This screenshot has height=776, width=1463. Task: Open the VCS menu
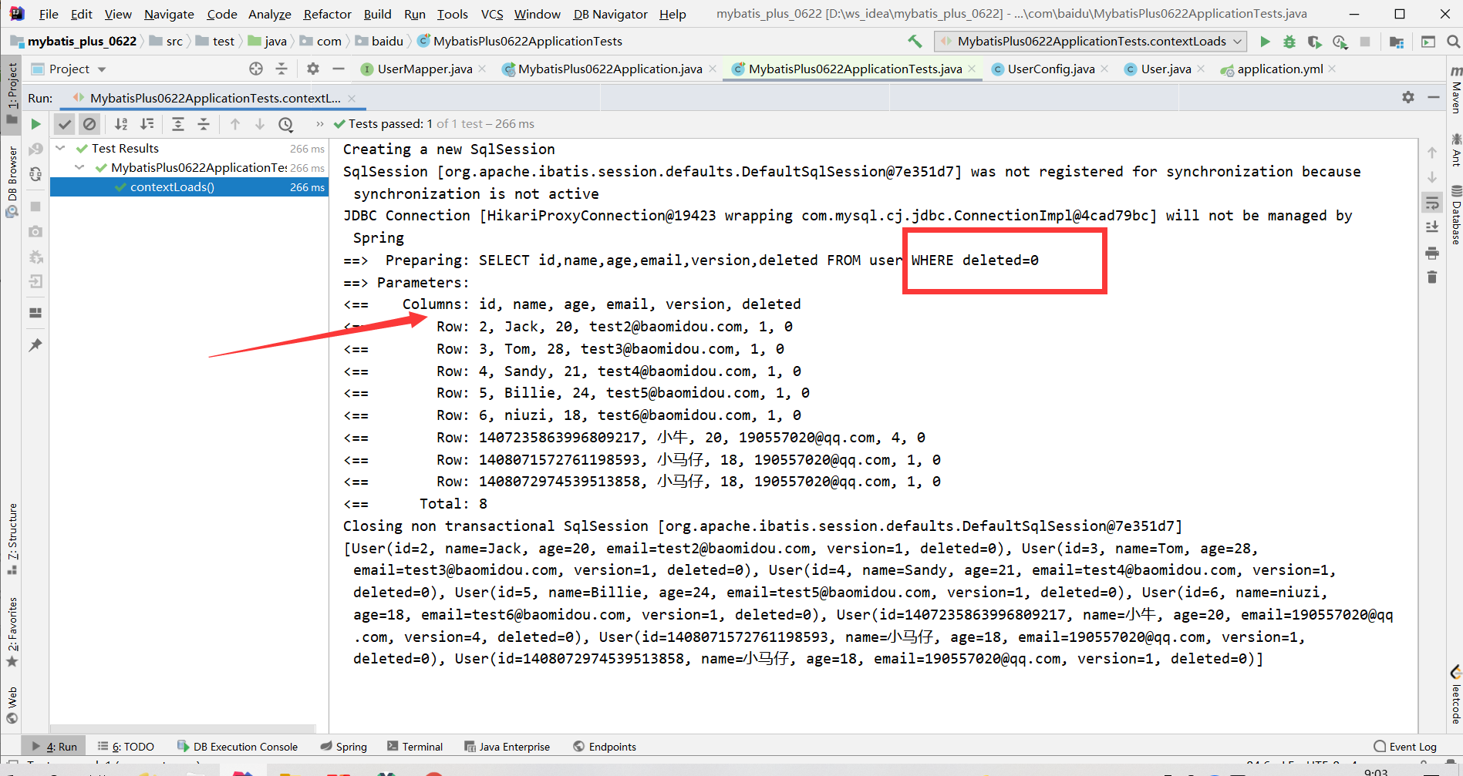point(492,14)
